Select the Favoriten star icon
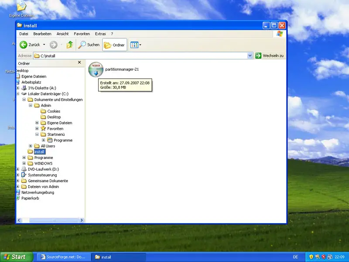The width and height of the screenshot is (349, 262). coord(43,128)
